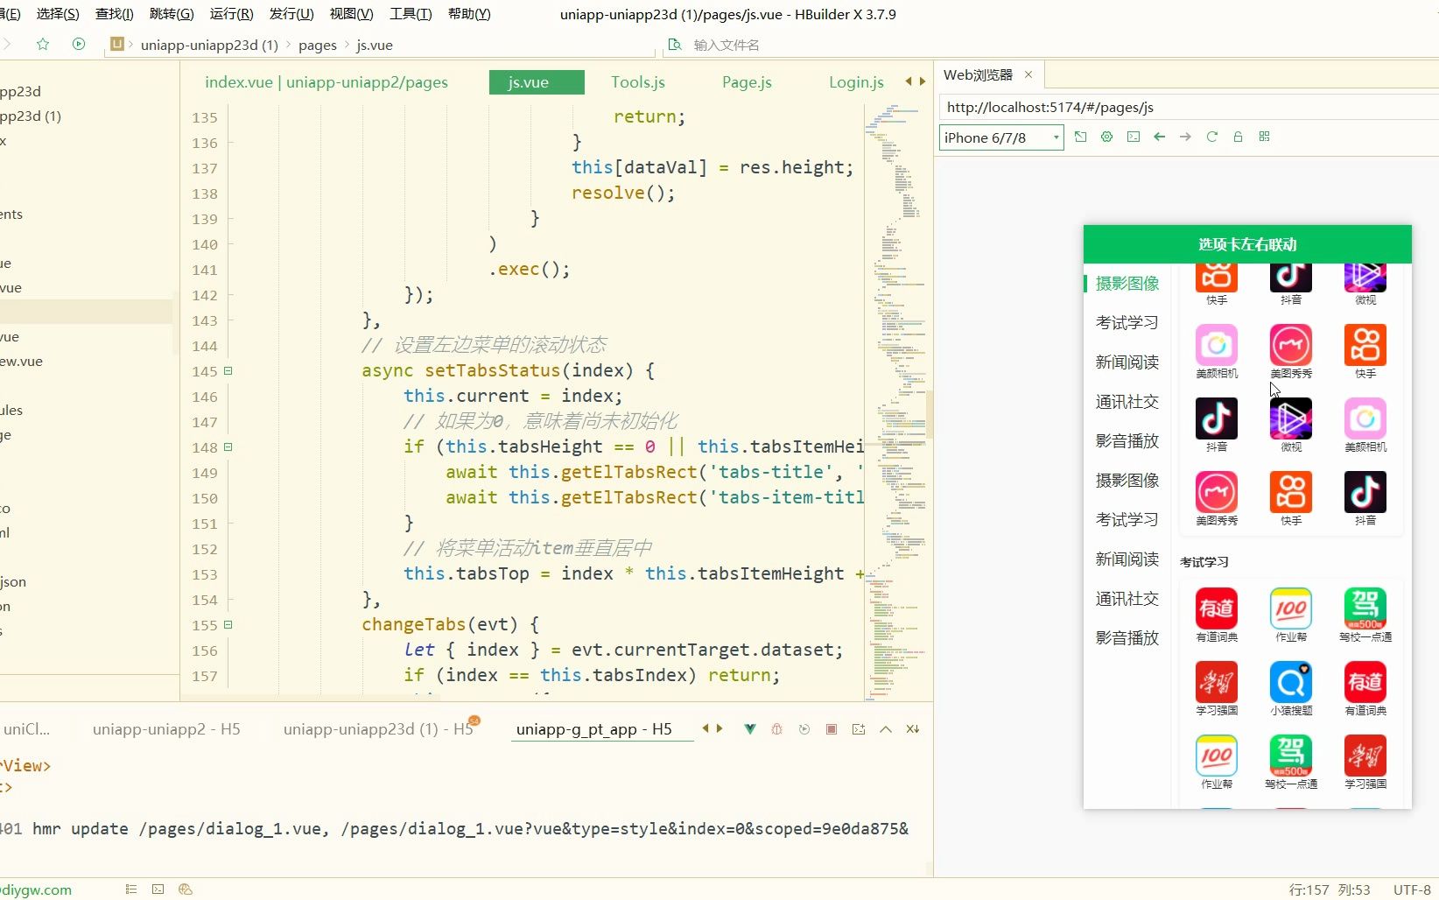Image resolution: width=1439 pixels, height=900 pixels.
Task: Select first 影音播放 item in preview menu
Action: [x=1127, y=440]
